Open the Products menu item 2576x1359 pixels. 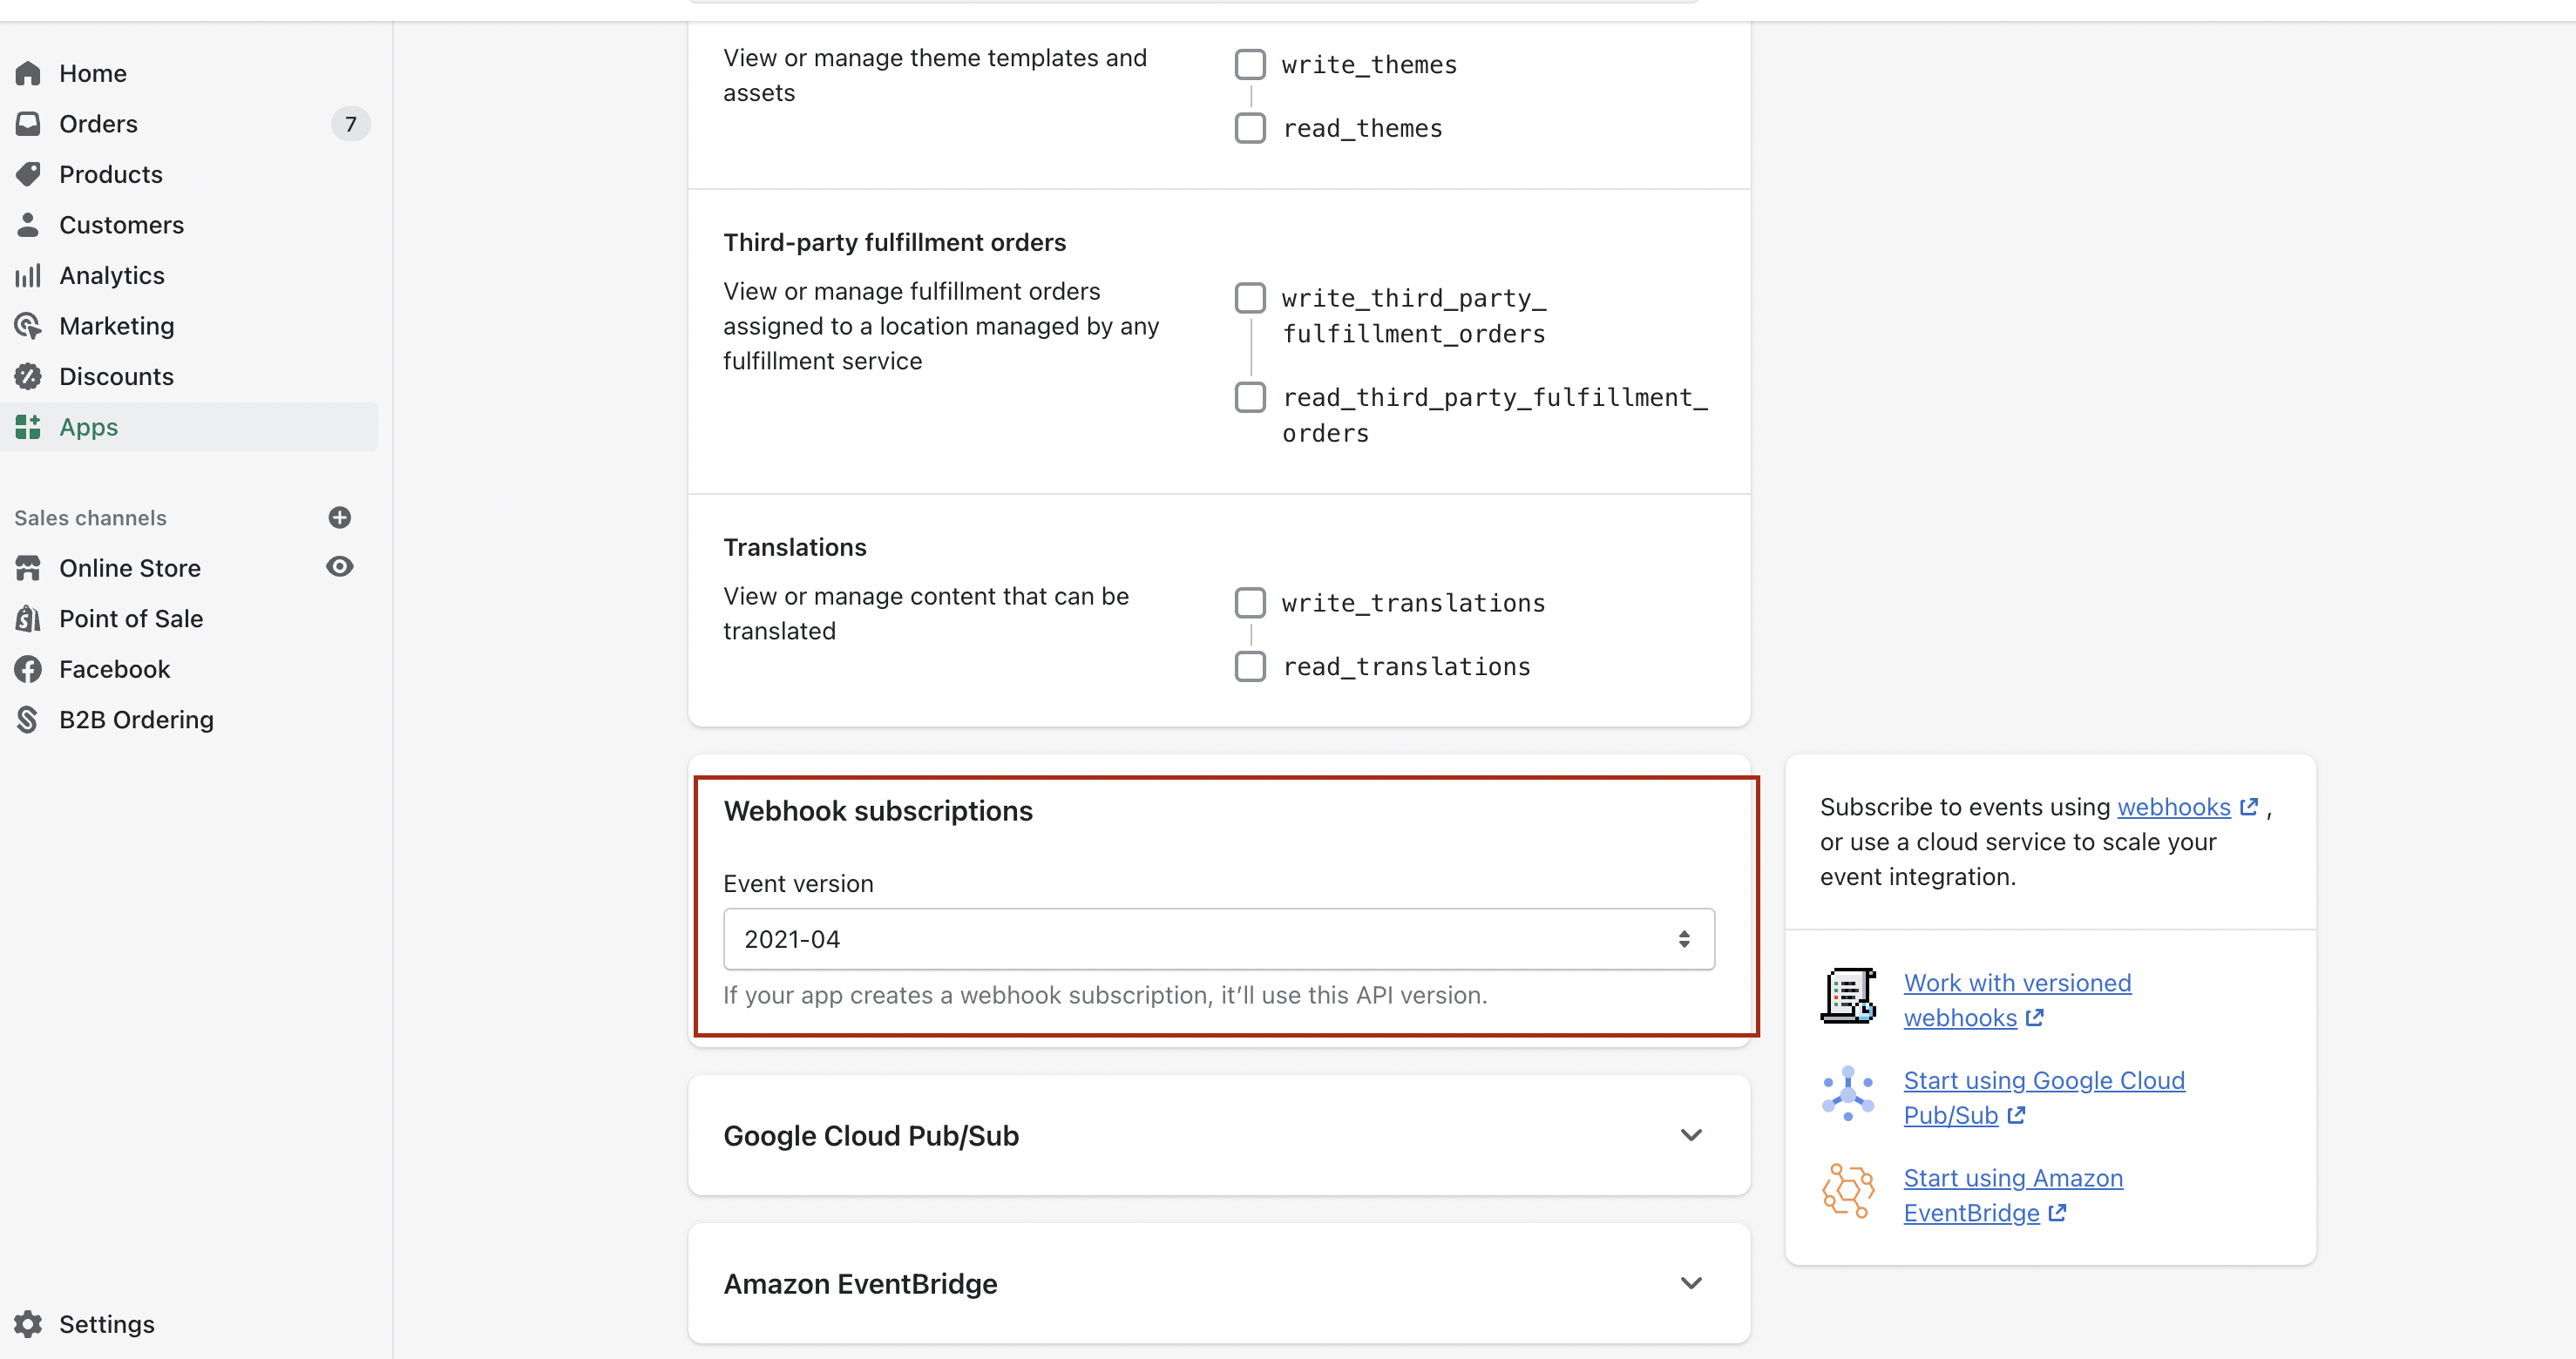(110, 174)
